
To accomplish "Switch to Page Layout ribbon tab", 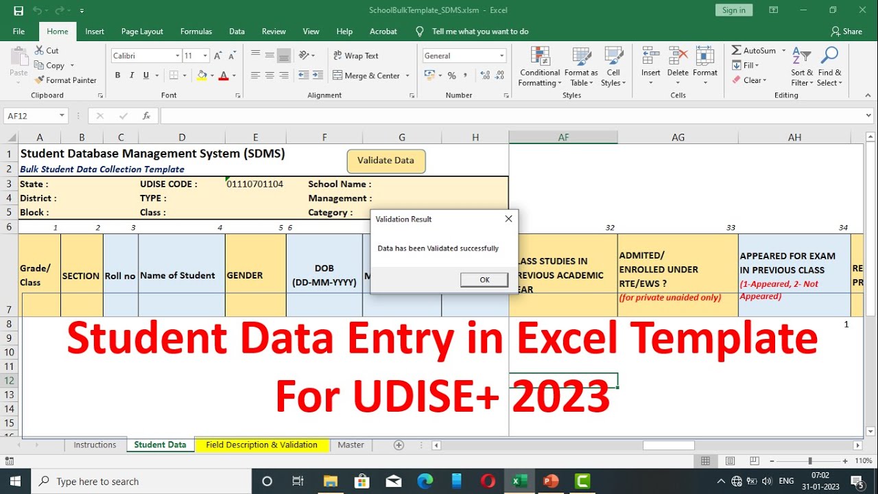I will (x=142, y=32).
